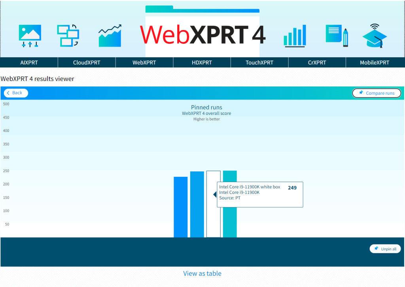Open the View as table link

[x=202, y=273]
